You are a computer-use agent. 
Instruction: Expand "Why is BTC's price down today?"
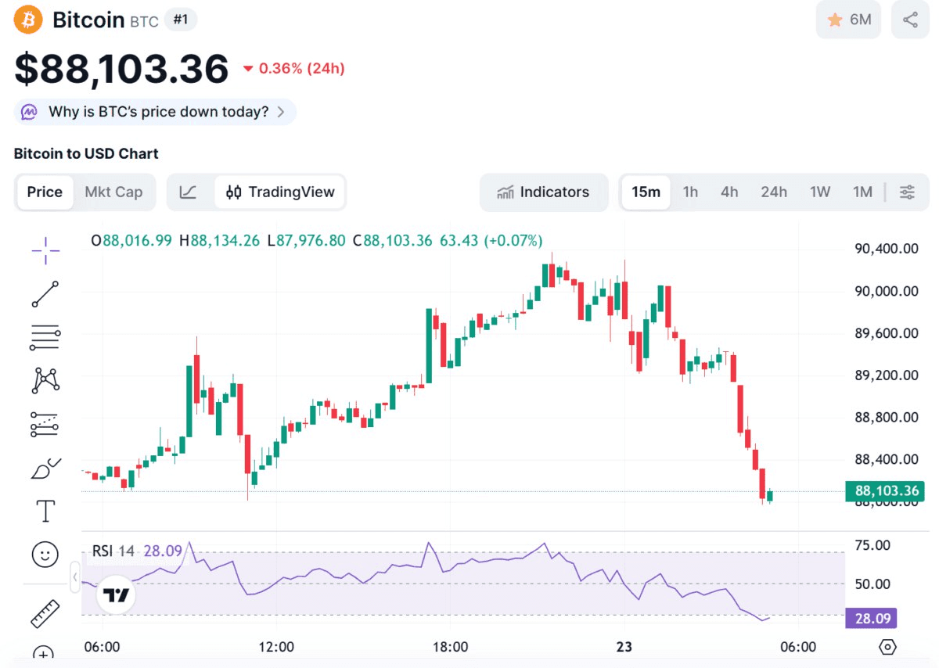tap(155, 112)
